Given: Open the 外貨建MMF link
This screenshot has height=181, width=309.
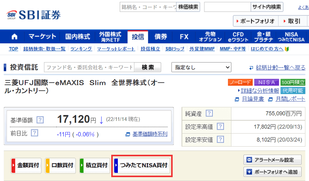Looking at the screenshot, I should coord(202,49).
